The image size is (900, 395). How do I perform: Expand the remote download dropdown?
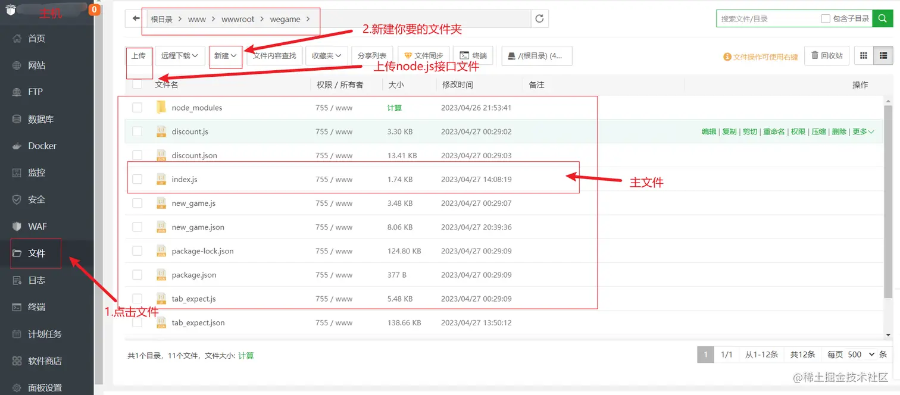coord(180,56)
